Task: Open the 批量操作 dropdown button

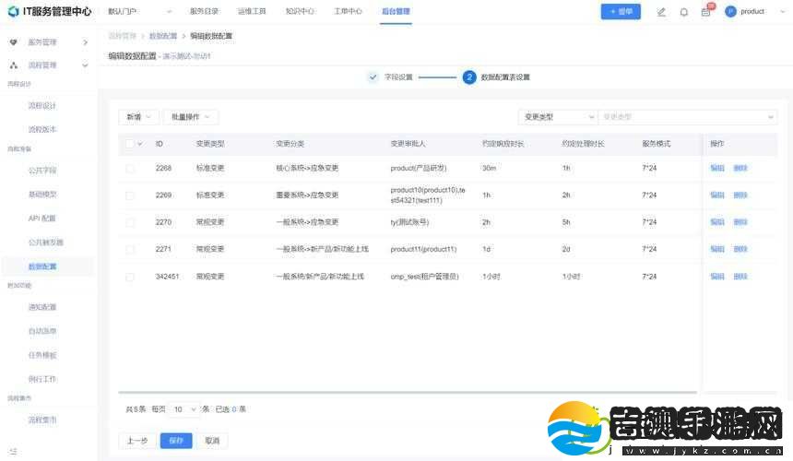Action: point(191,117)
